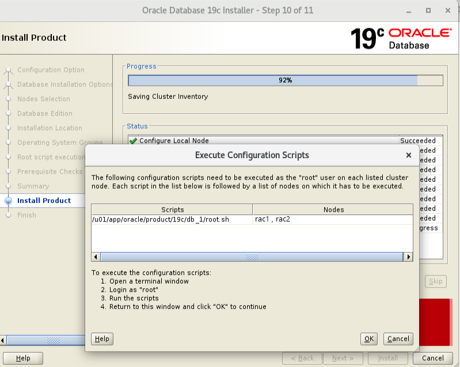Click the main installer Cancel button
The image size is (460, 367).
point(432,358)
